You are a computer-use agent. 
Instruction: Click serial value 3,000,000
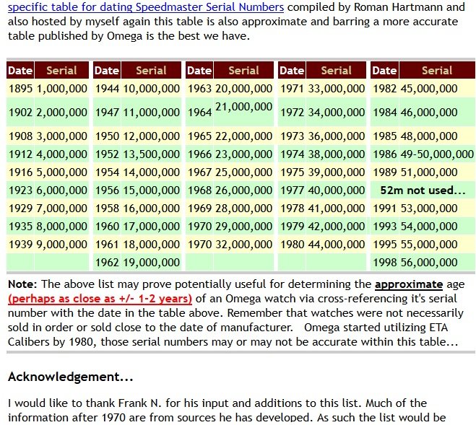[x=61, y=136]
